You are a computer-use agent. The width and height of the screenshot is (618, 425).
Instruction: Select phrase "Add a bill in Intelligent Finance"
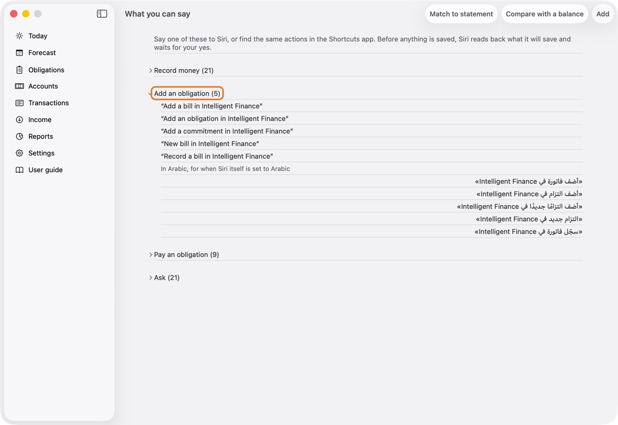click(212, 106)
